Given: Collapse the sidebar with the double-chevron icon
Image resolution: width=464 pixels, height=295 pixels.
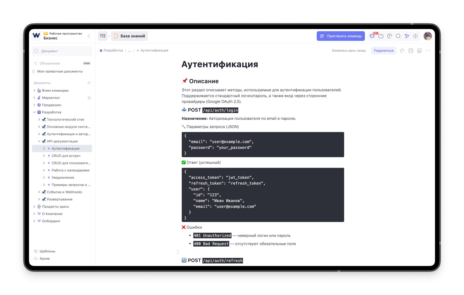Looking at the screenshot, I should pos(89,36).
